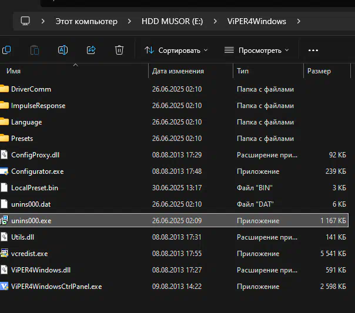This screenshot has height=313, width=355.
Task: Expand chevron after Этот компьютер
Action: pos(129,21)
